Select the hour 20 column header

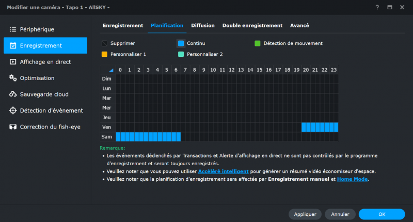[x=306, y=70]
